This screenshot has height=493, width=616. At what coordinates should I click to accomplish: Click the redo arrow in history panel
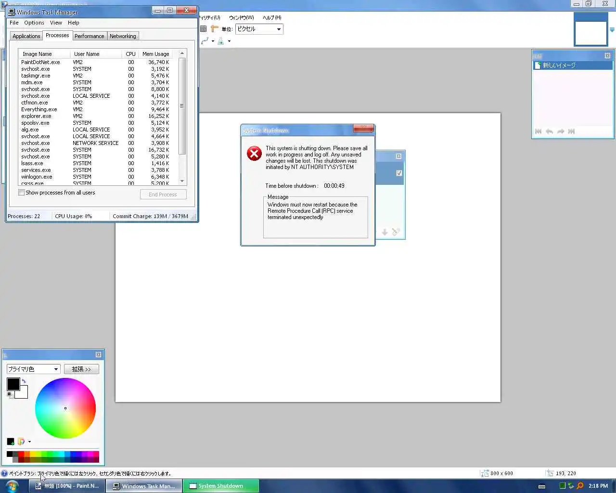click(561, 131)
